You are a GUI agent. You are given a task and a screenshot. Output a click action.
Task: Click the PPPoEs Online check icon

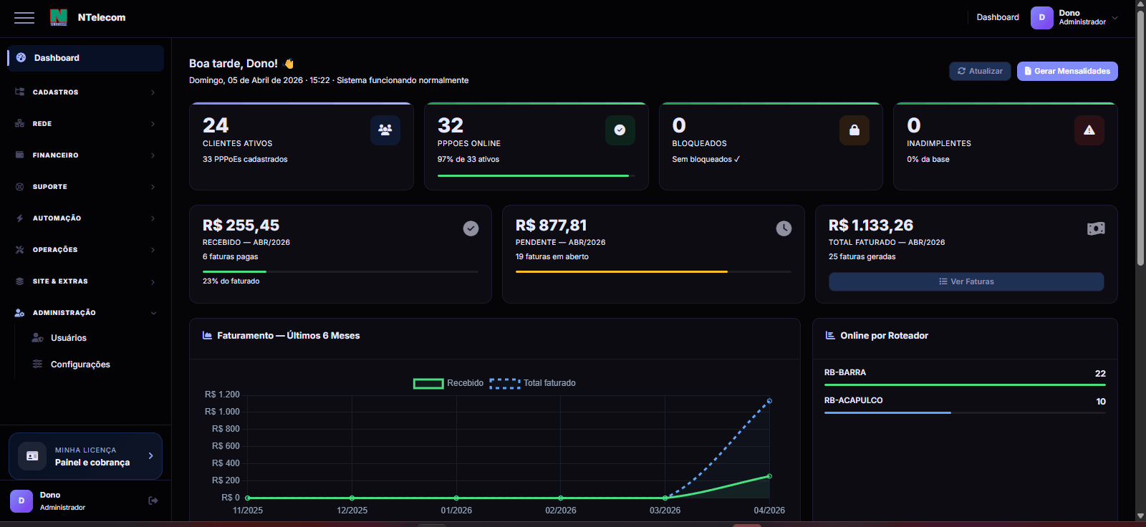[x=620, y=130]
